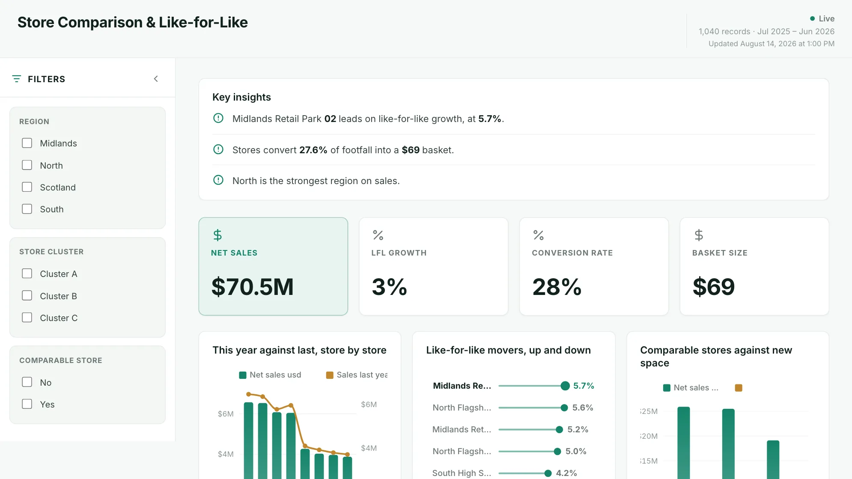
Task: Click the Comparable stores against new space title
Action: pyautogui.click(x=716, y=357)
